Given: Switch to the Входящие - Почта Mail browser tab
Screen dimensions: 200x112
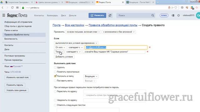Looking at the screenshot, I should coord(140,2).
